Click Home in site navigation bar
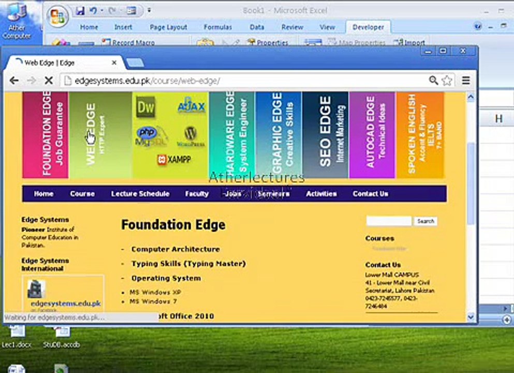This screenshot has height=373, width=514. coord(43,194)
